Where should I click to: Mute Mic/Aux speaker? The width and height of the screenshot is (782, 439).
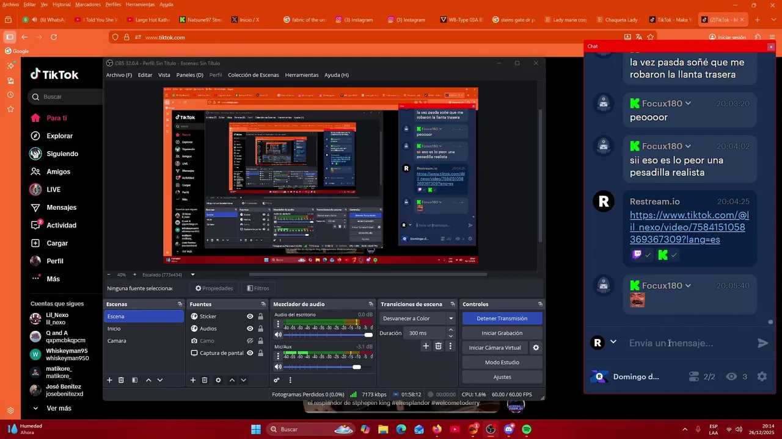coord(278,366)
